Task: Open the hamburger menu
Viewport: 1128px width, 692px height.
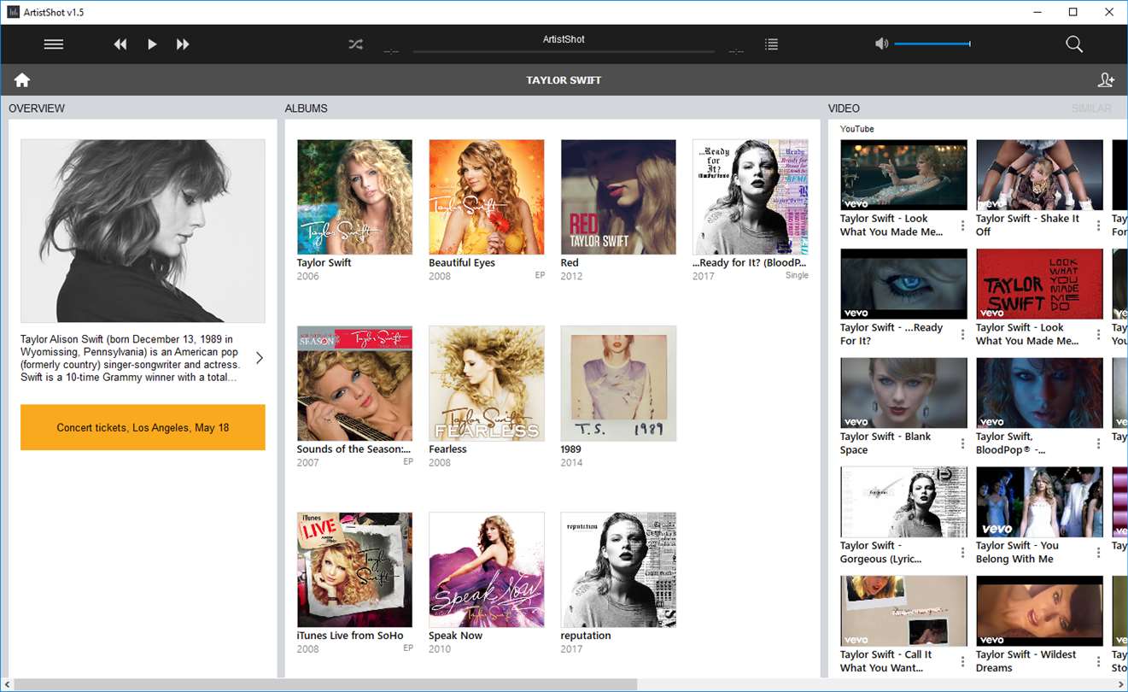Action: pos(54,44)
